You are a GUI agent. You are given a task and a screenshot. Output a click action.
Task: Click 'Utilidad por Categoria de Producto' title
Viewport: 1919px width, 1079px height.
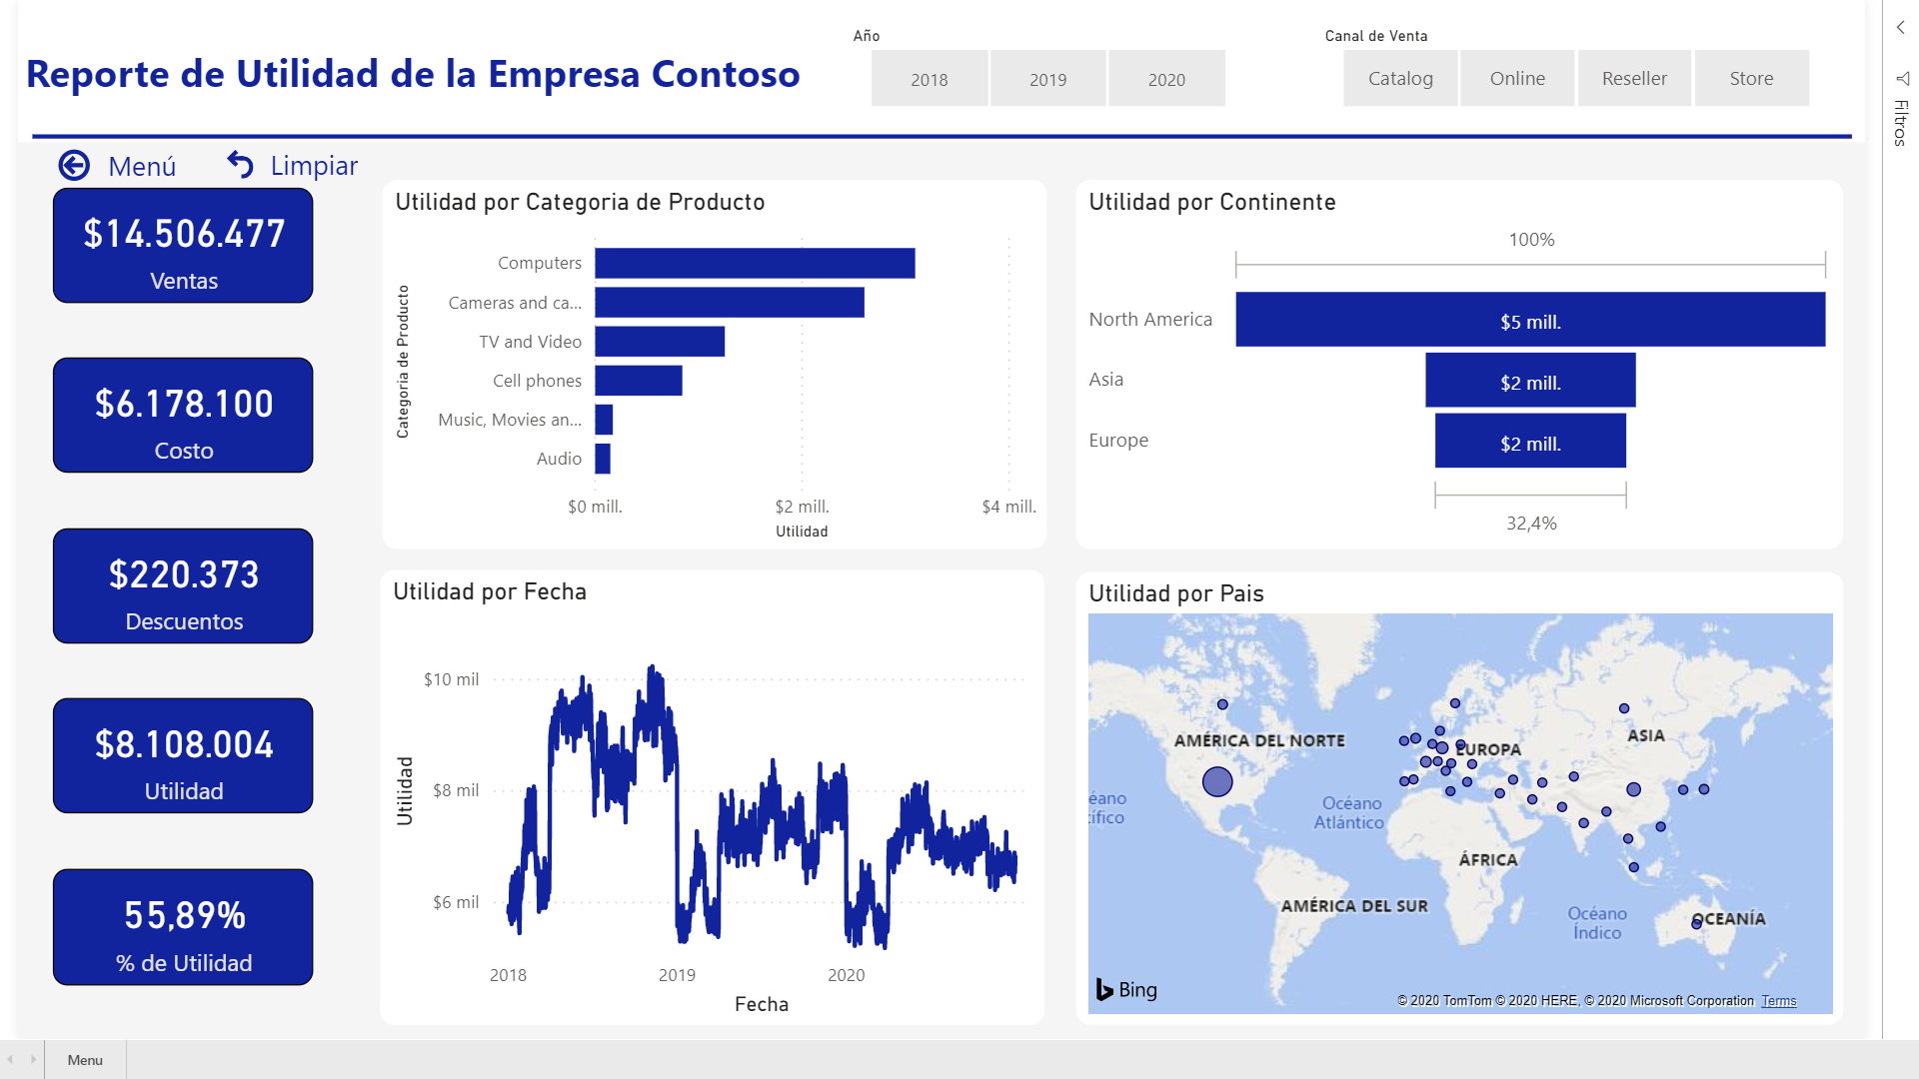click(x=580, y=202)
